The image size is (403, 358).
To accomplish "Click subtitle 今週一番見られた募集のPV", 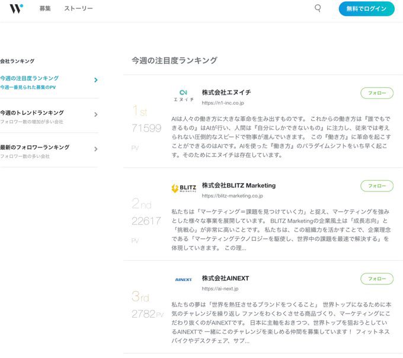I will click(28, 87).
